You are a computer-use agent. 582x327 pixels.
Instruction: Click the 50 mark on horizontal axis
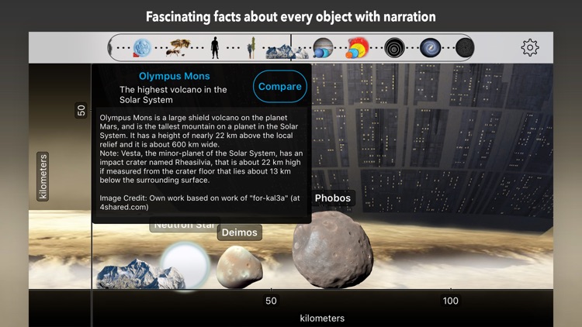[271, 301]
